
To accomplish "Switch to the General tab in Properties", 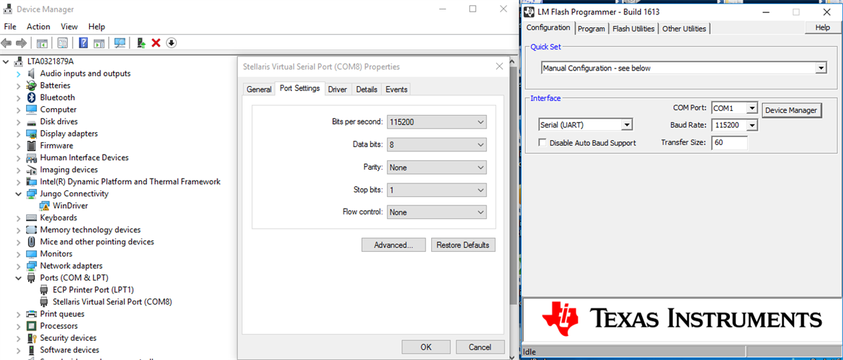I will (259, 90).
